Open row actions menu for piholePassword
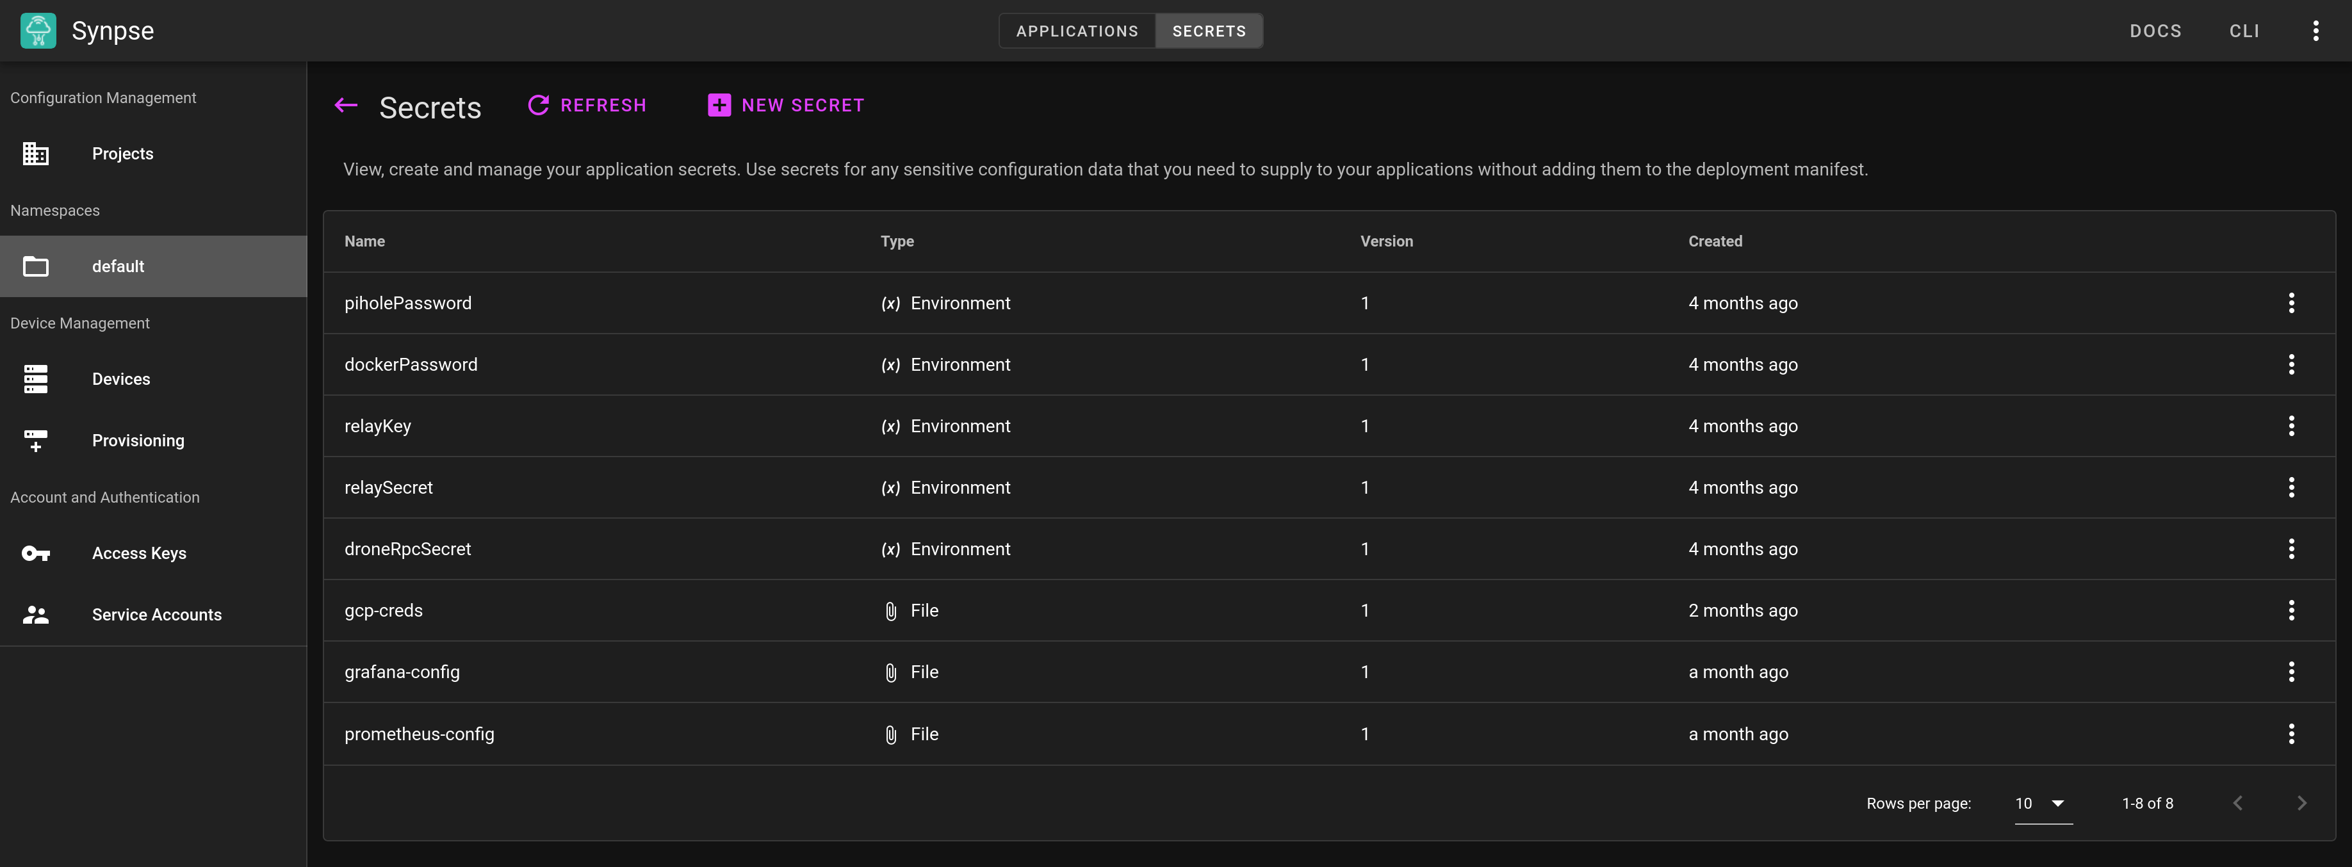Viewport: 2352px width, 867px height. (x=2291, y=303)
